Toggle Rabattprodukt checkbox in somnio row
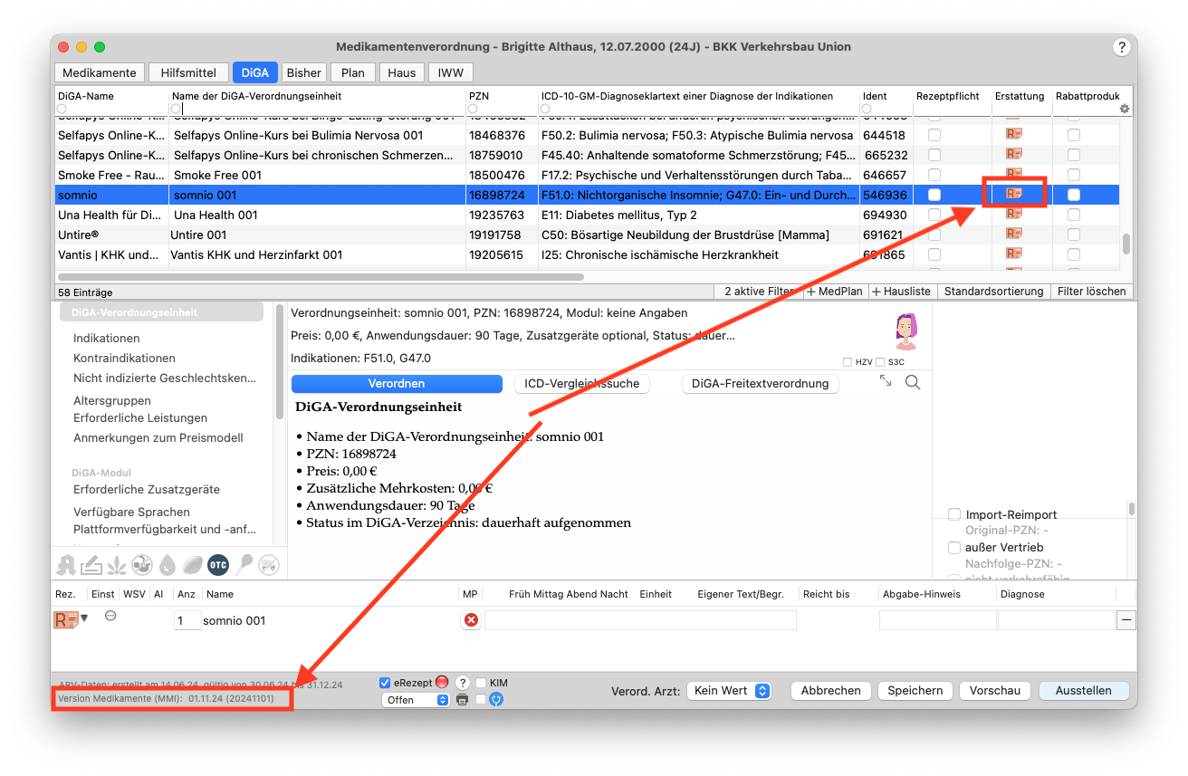The width and height of the screenshot is (1188, 776). click(x=1074, y=195)
